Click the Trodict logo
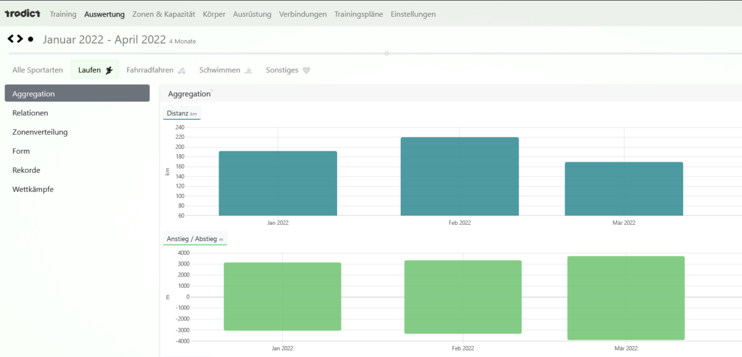Image resolution: width=742 pixels, height=357 pixels. pyautogui.click(x=22, y=14)
